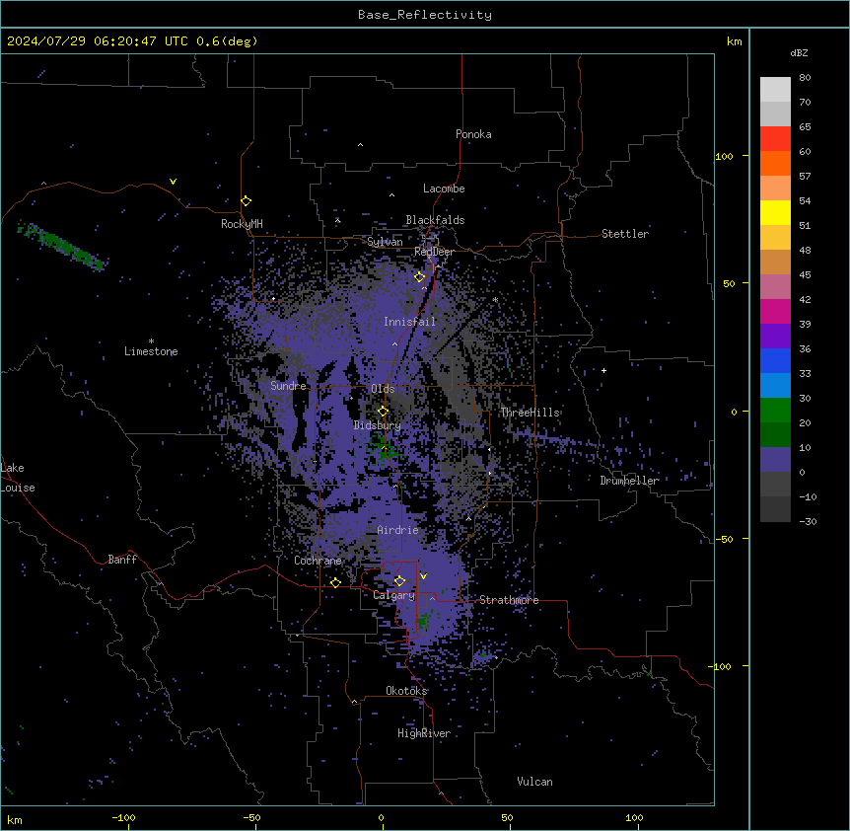
Task: Click the Limestone label
Action: pos(151,351)
